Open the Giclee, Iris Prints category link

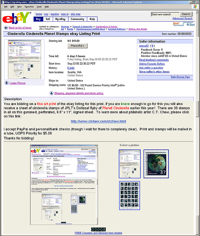[138, 29]
